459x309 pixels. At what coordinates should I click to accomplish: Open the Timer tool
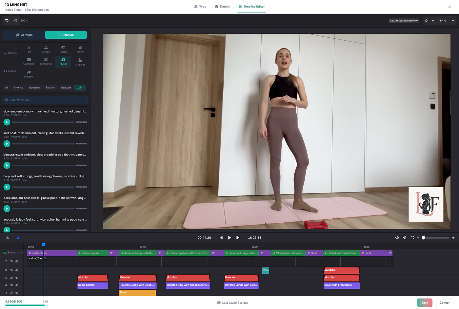(x=80, y=49)
